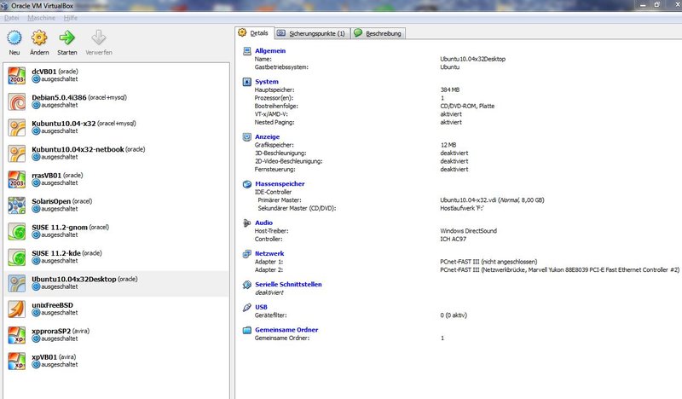Open the Maschine menu
This screenshot has height=399, width=682.
[41, 18]
